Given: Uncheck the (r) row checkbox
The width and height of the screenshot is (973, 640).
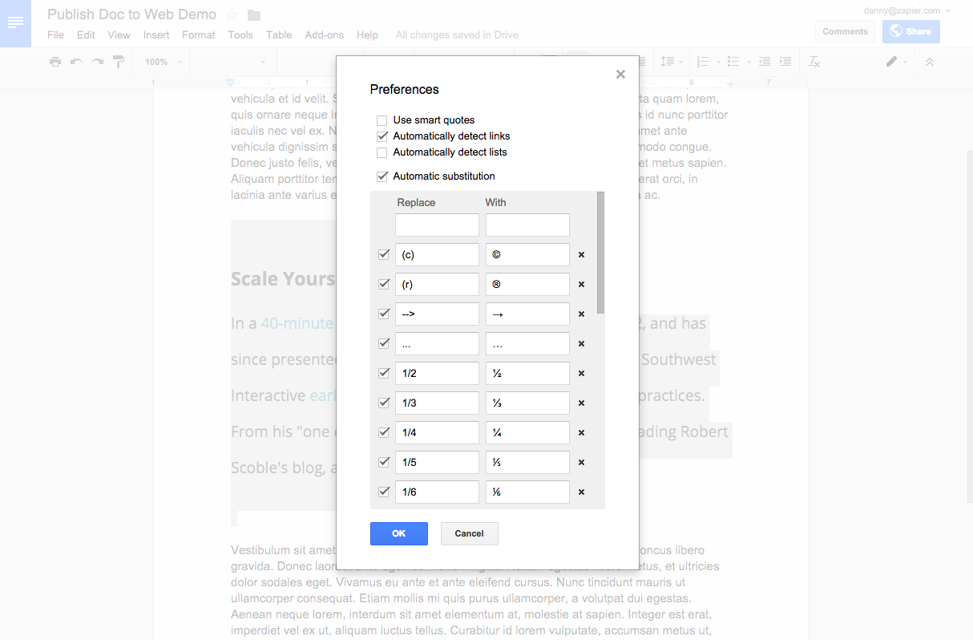Looking at the screenshot, I should coord(384,285).
